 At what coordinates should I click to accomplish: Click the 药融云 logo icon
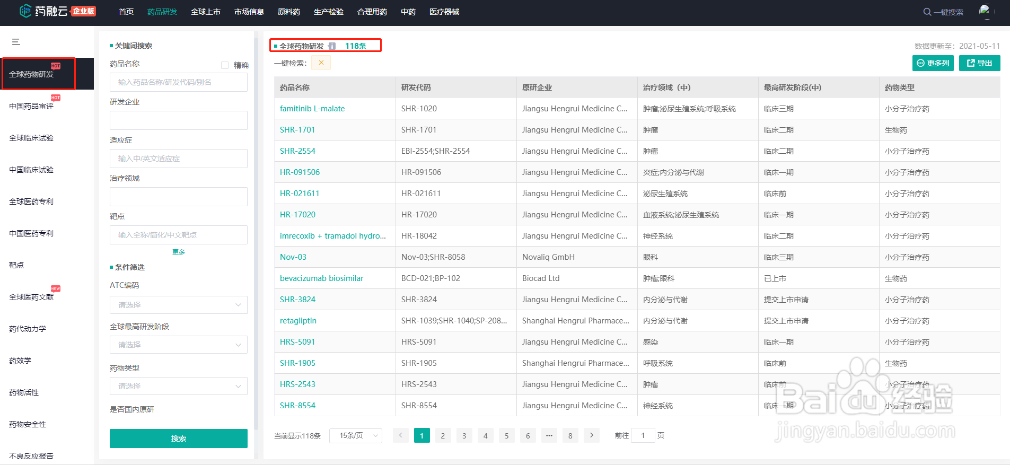pyautogui.click(x=25, y=11)
